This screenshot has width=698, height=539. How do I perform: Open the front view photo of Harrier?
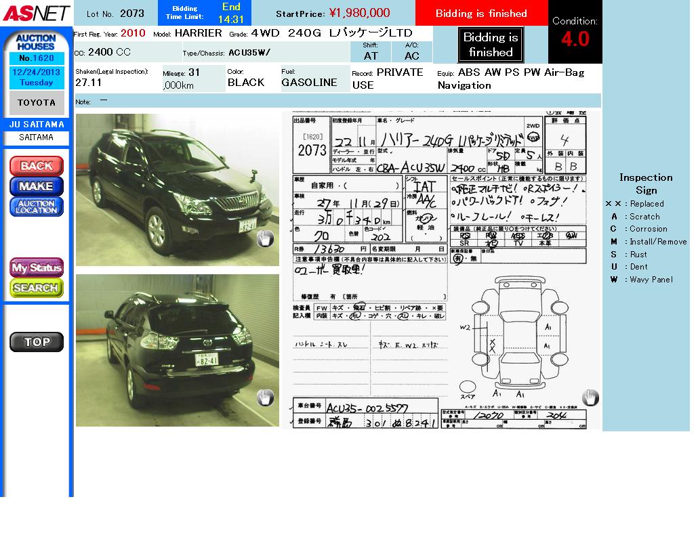177,190
